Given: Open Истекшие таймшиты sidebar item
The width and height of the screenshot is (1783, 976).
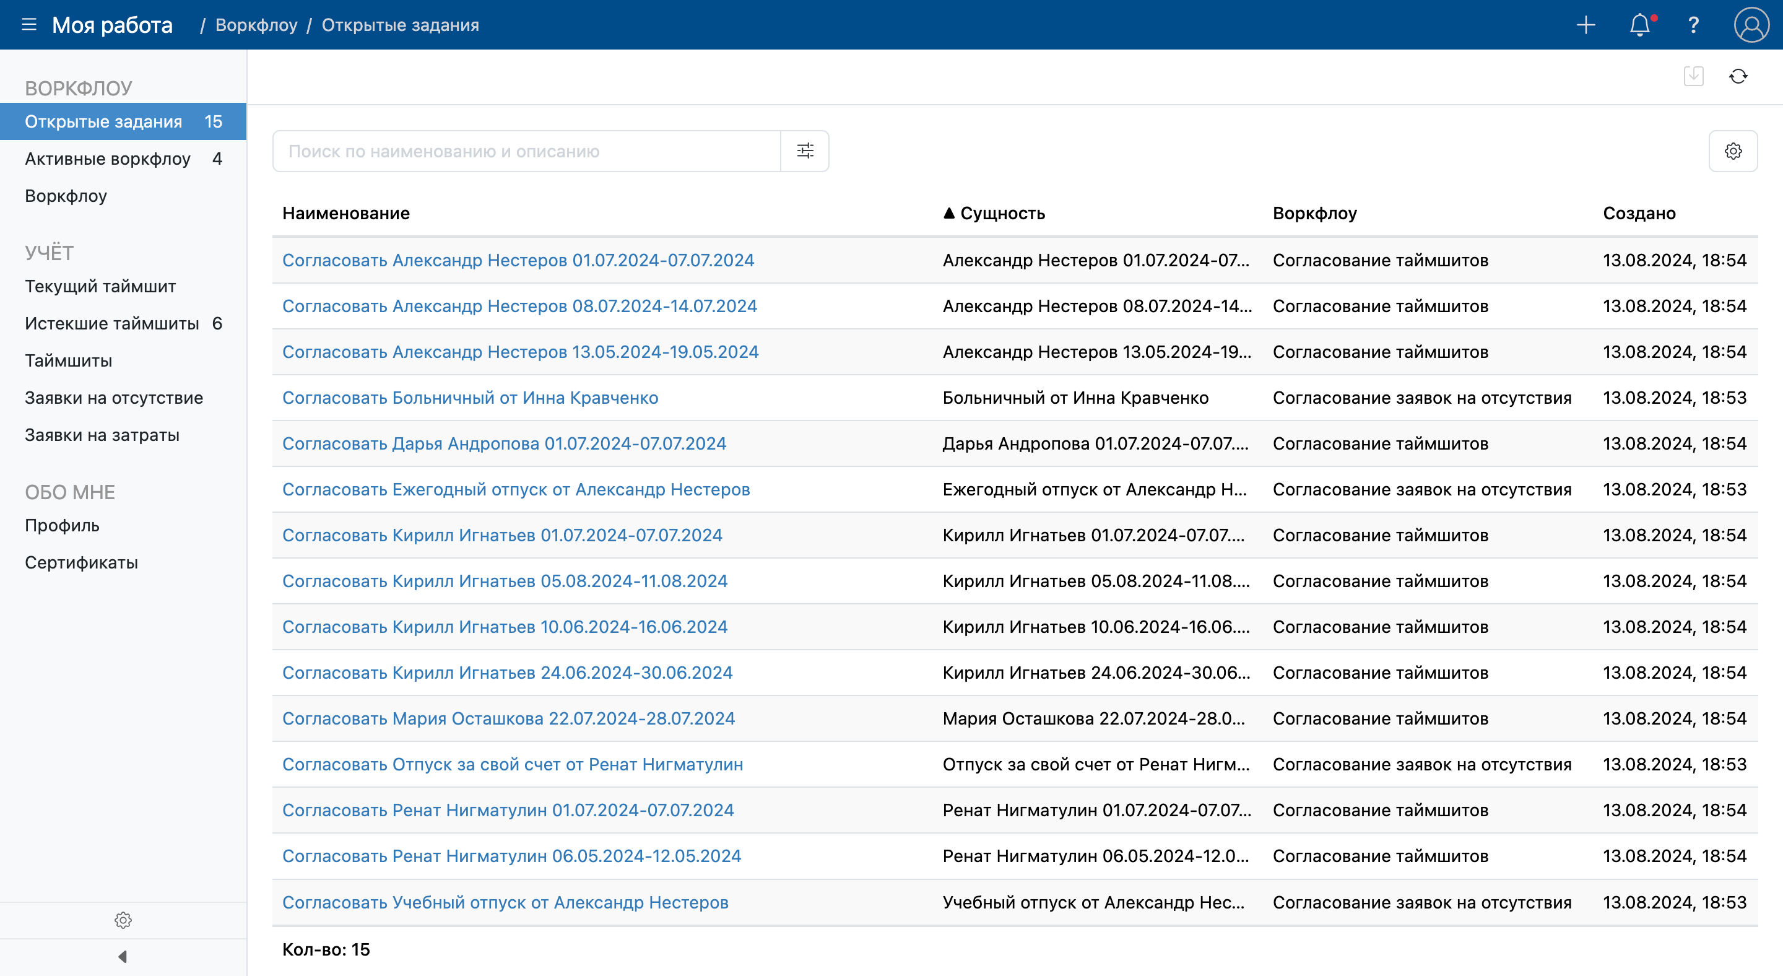Looking at the screenshot, I should click(x=123, y=323).
